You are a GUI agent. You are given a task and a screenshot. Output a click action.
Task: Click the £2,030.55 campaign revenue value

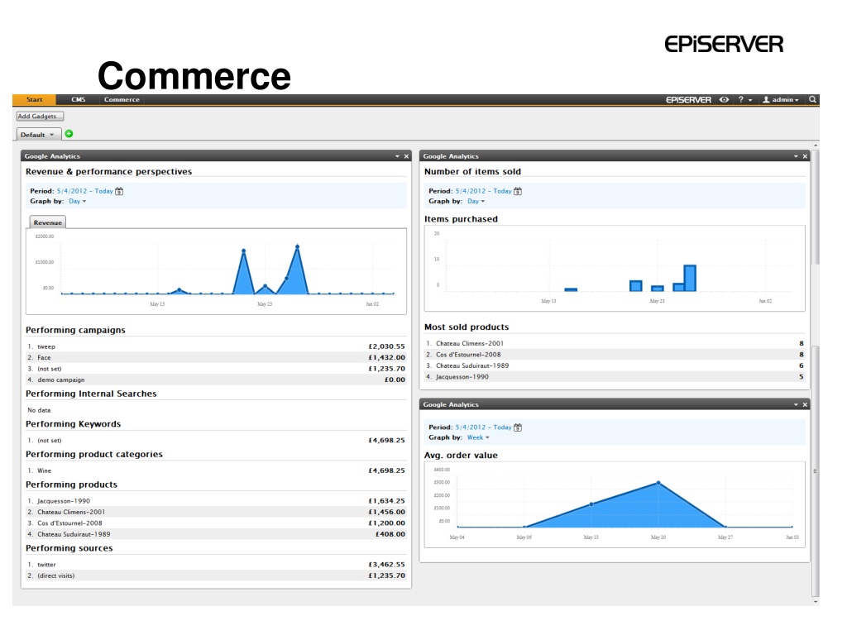click(x=387, y=346)
